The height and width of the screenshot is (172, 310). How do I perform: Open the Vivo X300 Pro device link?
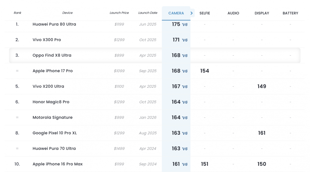coord(47,40)
